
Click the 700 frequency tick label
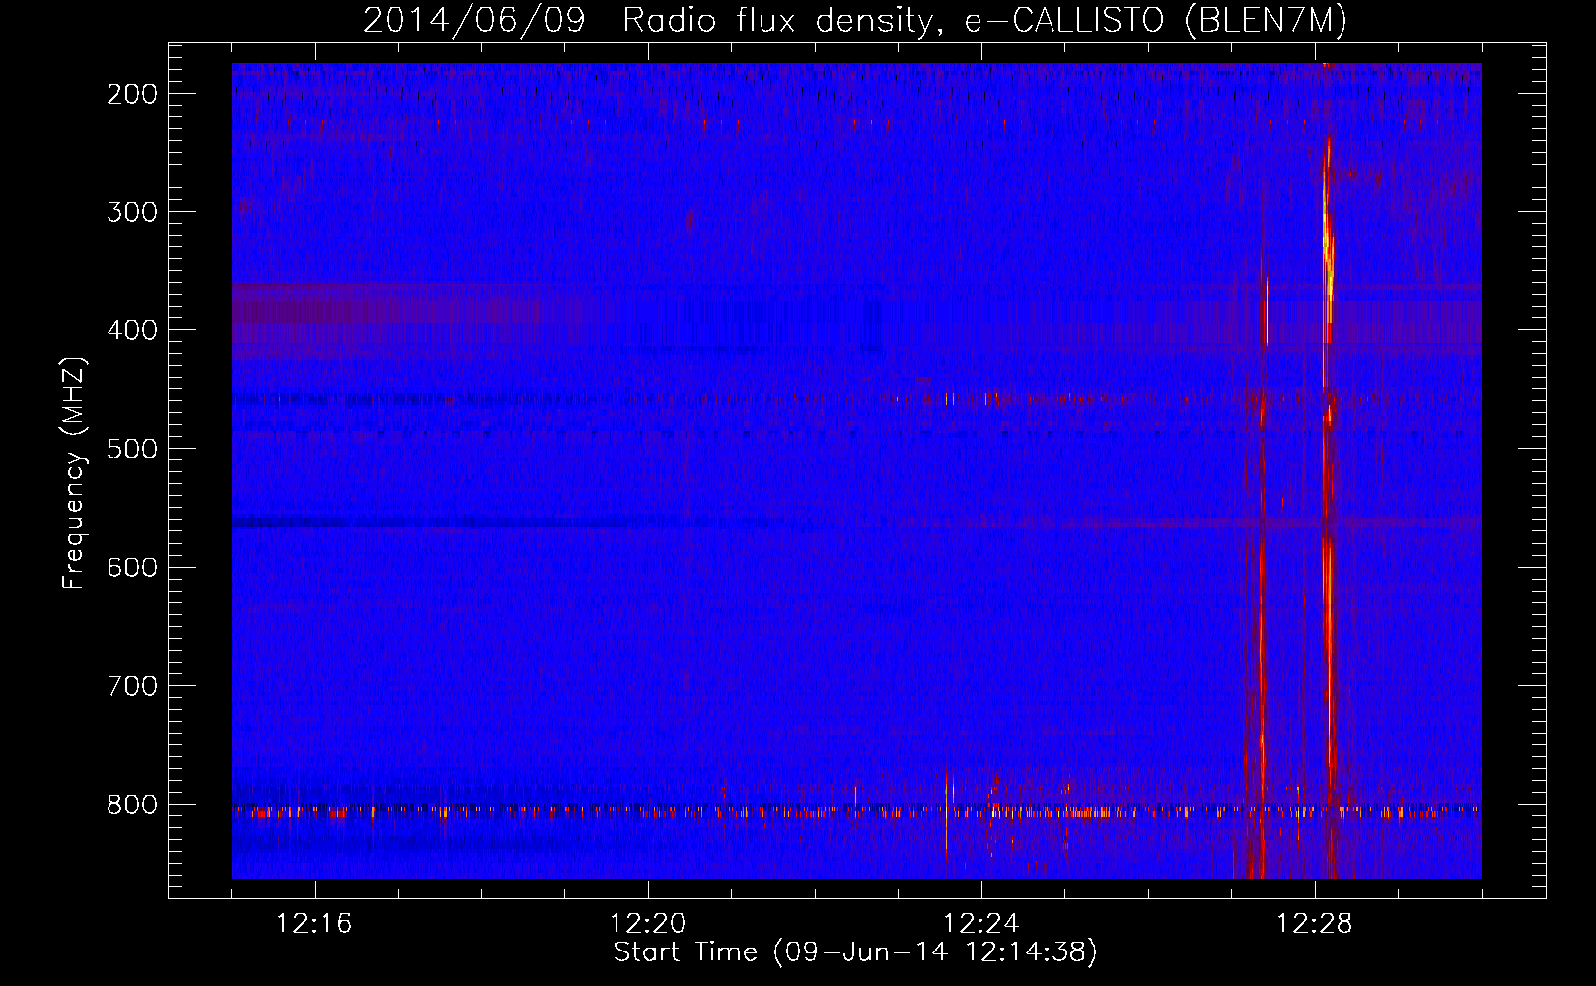pyautogui.click(x=131, y=686)
